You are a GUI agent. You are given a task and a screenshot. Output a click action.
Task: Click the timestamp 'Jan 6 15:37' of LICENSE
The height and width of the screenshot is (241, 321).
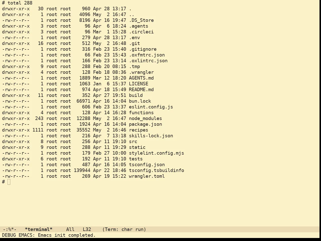tap(110, 84)
